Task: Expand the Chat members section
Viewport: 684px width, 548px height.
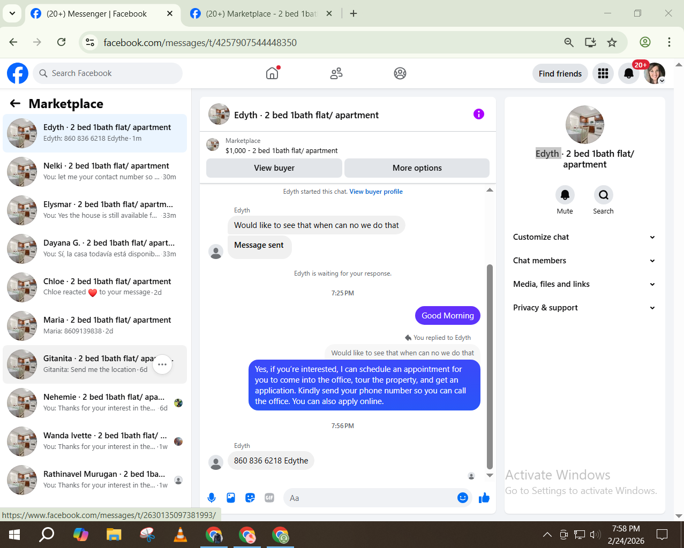Action: (x=584, y=261)
